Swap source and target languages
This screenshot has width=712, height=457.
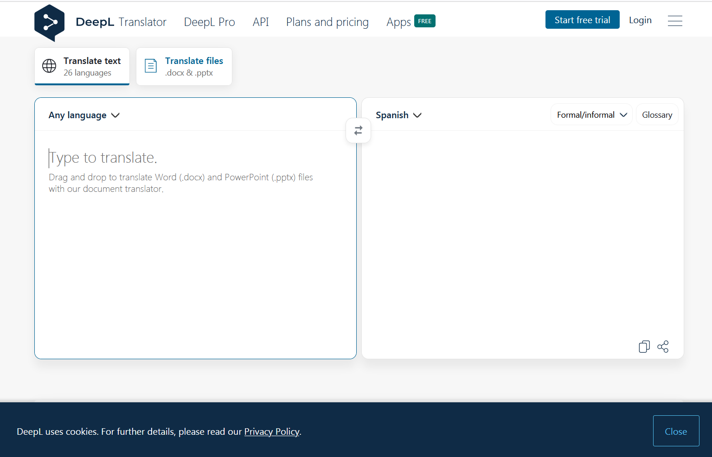[x=358, y=131]
